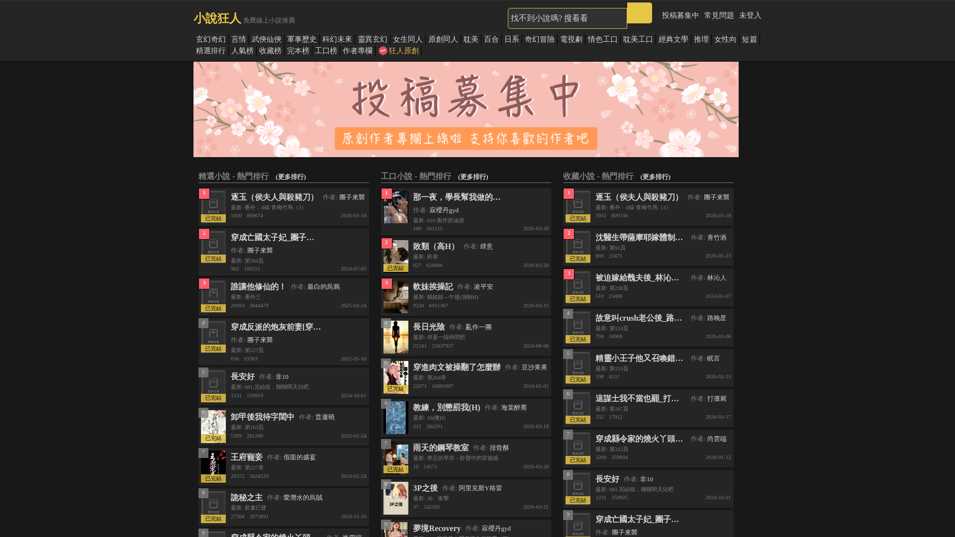
Task: Open 更多排行 for 精選小說
Action: tap(291, 177)
